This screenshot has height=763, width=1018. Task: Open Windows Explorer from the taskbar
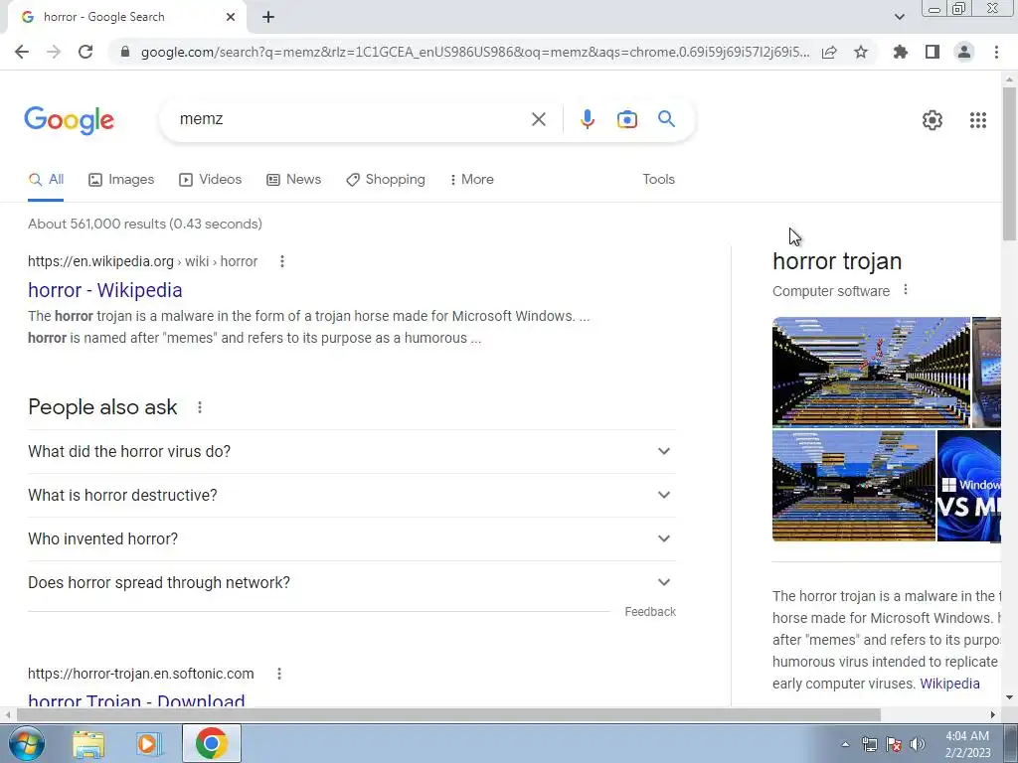(x=88, y=744)
